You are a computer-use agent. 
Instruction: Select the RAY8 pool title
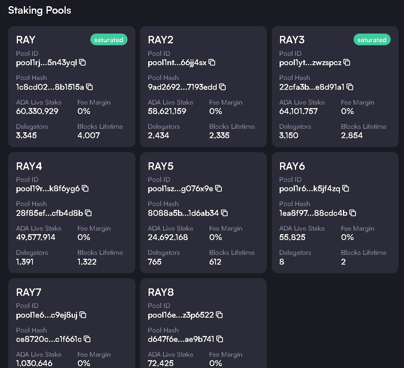161,292
